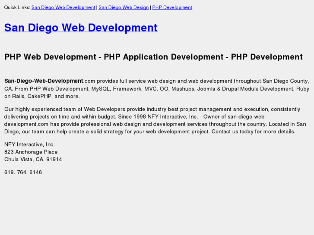Click the 823 Anchorage Place line
Viewport: 314px width, 235px height.
pyautogui.click(x=31, y=152)
